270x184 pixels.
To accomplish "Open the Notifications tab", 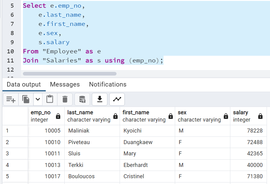I will pos(107,84).
